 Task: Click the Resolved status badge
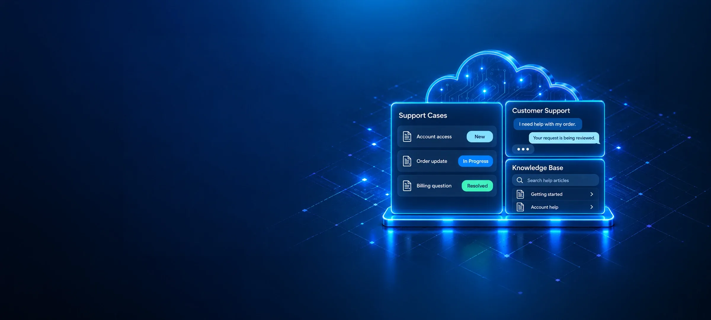pos(477,186)
